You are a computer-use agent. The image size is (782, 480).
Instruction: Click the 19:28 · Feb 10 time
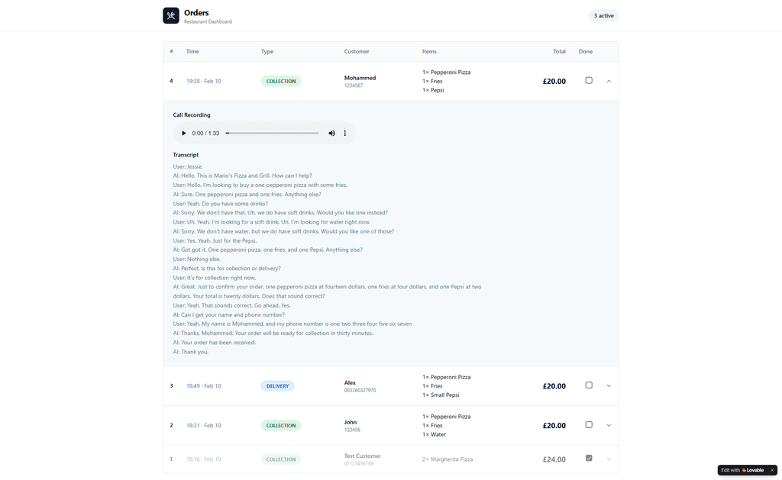click(203, 81)
